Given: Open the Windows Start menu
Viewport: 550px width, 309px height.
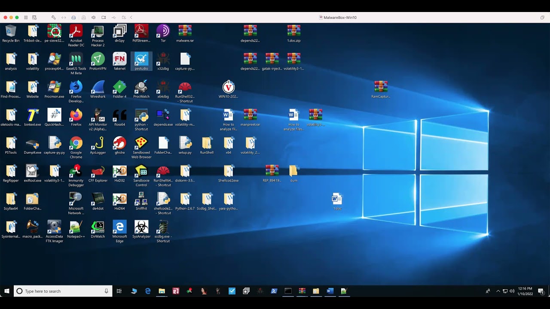Looking at the screenshot, I should pyautogui.click(x=7, y=291).
